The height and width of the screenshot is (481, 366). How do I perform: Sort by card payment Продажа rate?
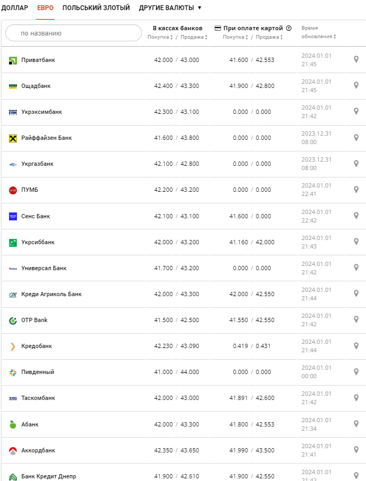click(269, 37)
